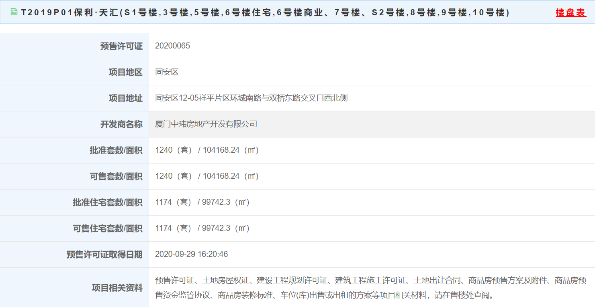The height and width of the screenshot is (307, 595).
Task: Click the 项目地区 label
Action: tap(126, 72)
